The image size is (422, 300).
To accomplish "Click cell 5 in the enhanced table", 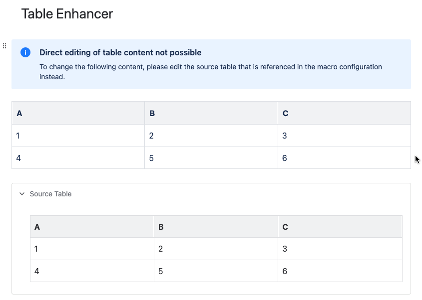I will tap(211, 158).
